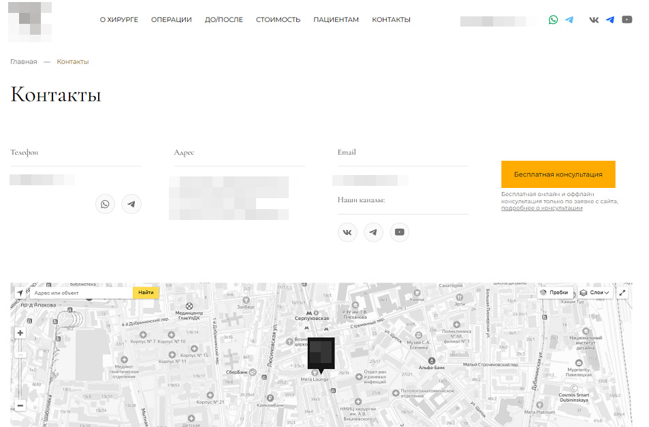Click Контакты breadcrumb item
Image resolution: width=649 pixels, height=427 pixels.
[x=73, y=62]
